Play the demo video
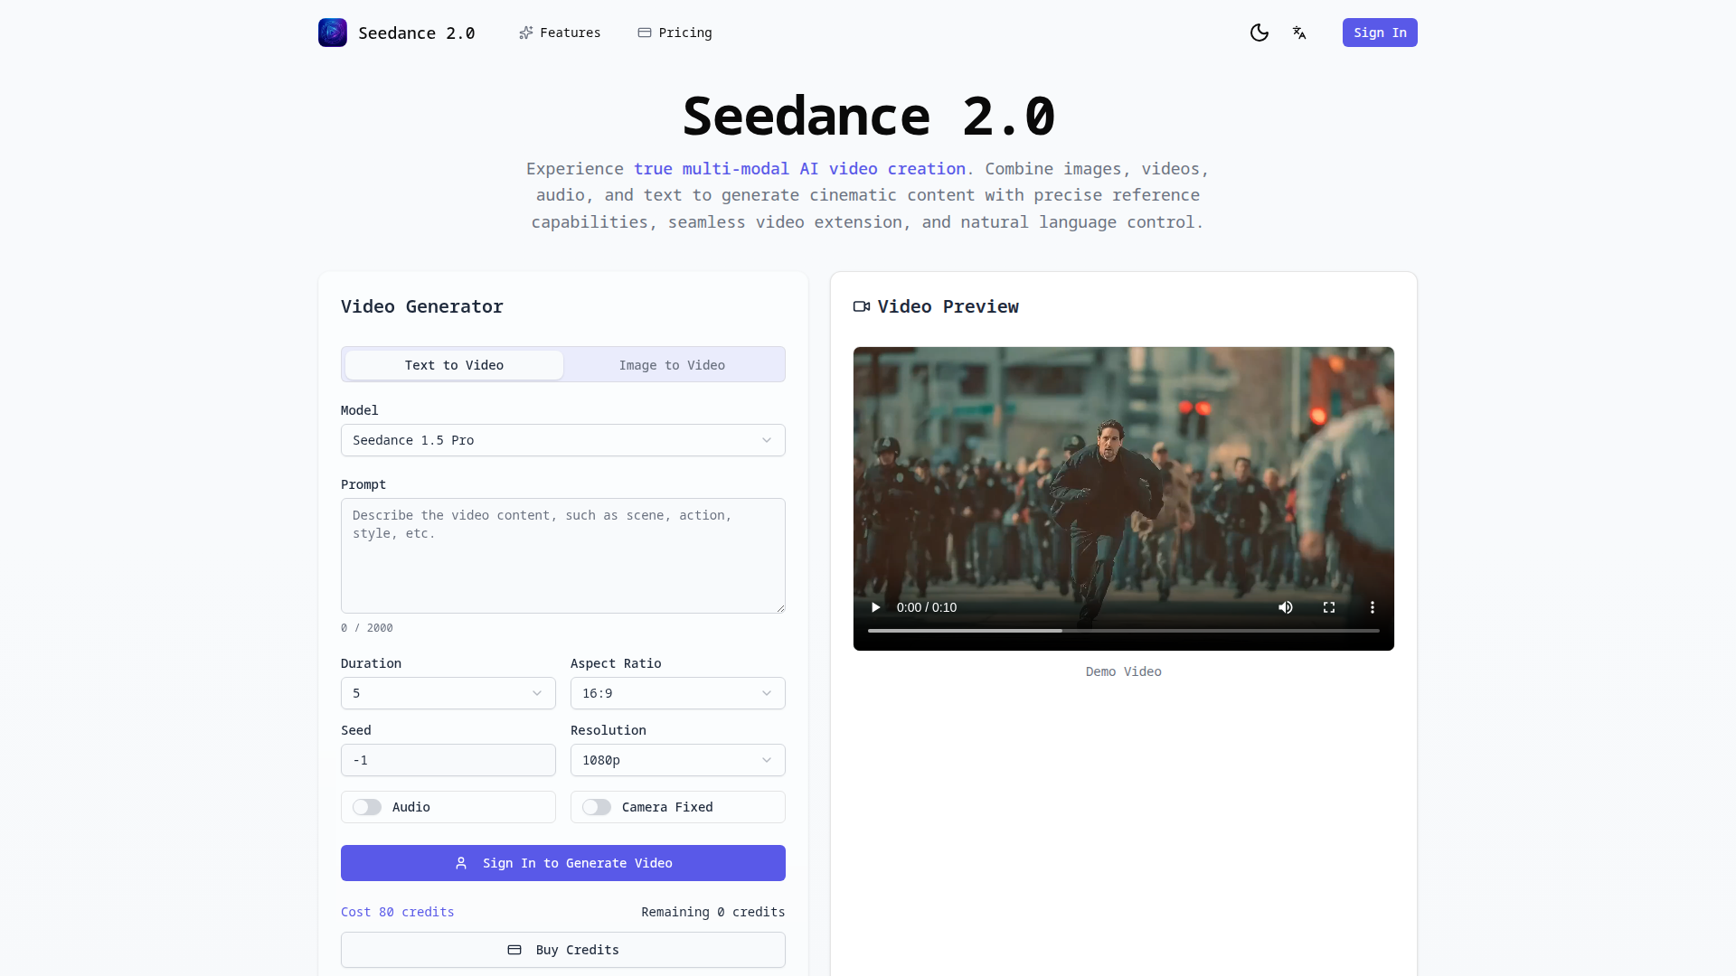The image size is (1736, 976). coord(875,607)
